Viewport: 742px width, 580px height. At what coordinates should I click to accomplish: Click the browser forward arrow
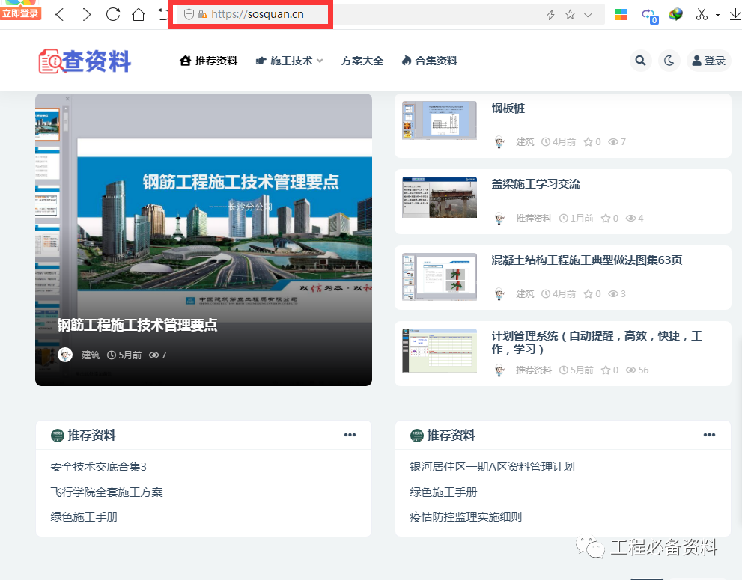(87, 14)
